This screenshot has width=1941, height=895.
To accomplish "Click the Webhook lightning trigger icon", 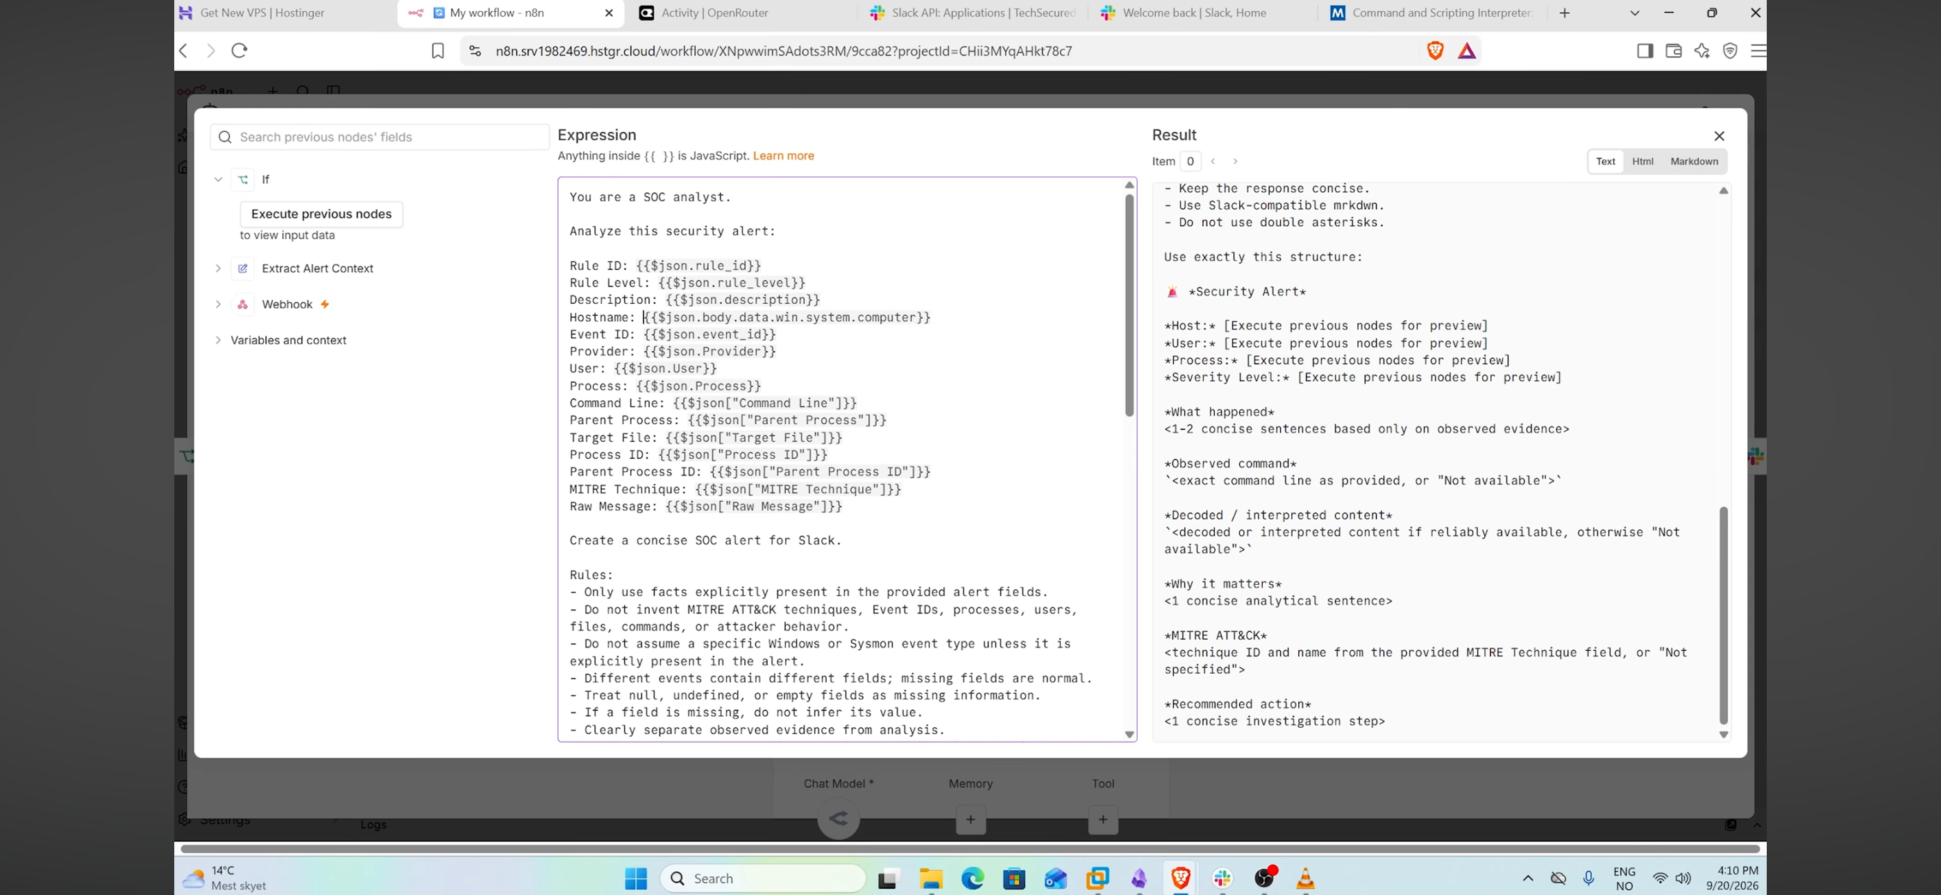I will [x=325, y=305].
